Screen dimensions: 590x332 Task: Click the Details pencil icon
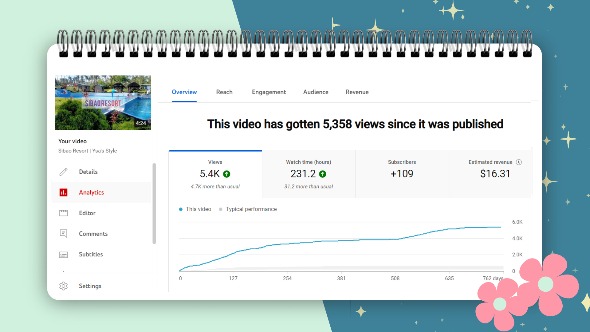tap(63, 172)
